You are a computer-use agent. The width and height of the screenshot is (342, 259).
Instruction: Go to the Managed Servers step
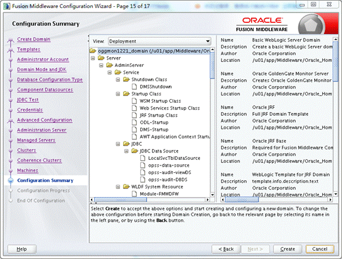click(x=36, y=140)
